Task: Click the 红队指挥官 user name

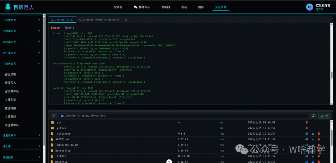Action: tap(323, 5)
